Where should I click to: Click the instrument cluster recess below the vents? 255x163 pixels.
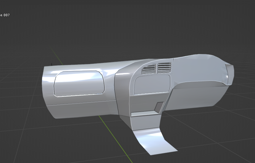(x=152, y=84)
